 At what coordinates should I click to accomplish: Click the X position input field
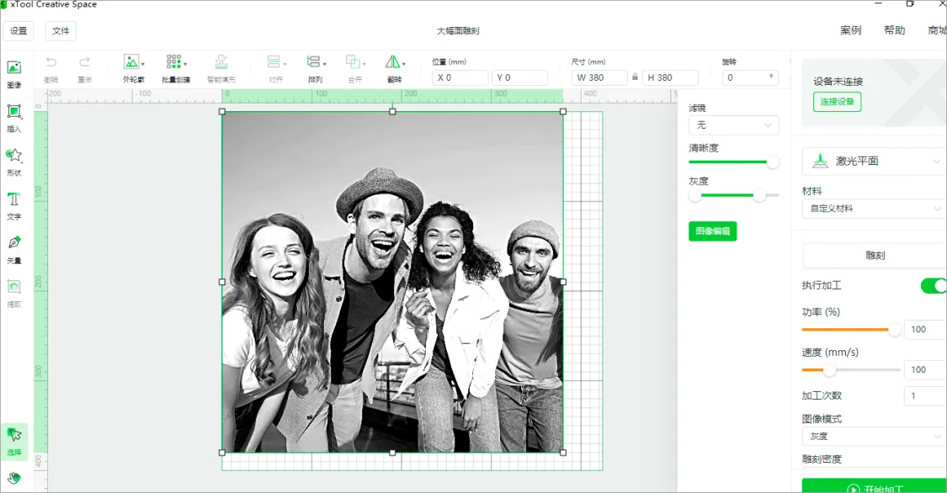(460, 77)
